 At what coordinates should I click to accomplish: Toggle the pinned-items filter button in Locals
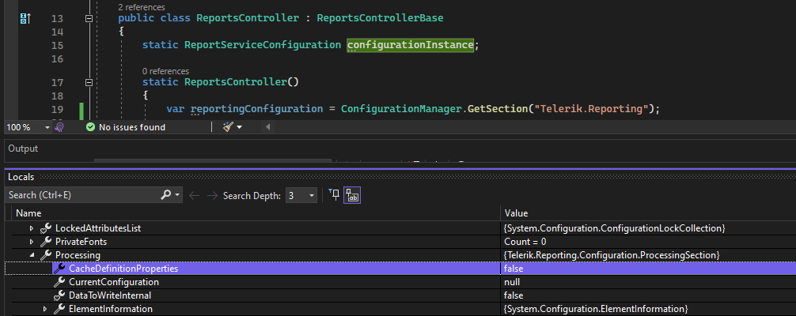(334, 195)
